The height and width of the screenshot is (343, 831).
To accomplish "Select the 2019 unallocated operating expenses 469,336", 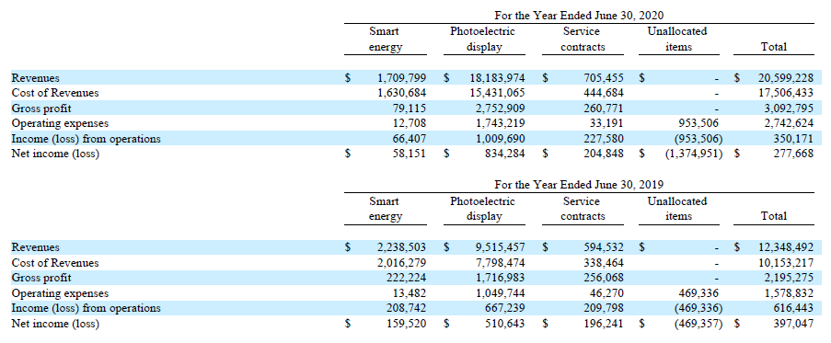I will [x=698, y=293].
